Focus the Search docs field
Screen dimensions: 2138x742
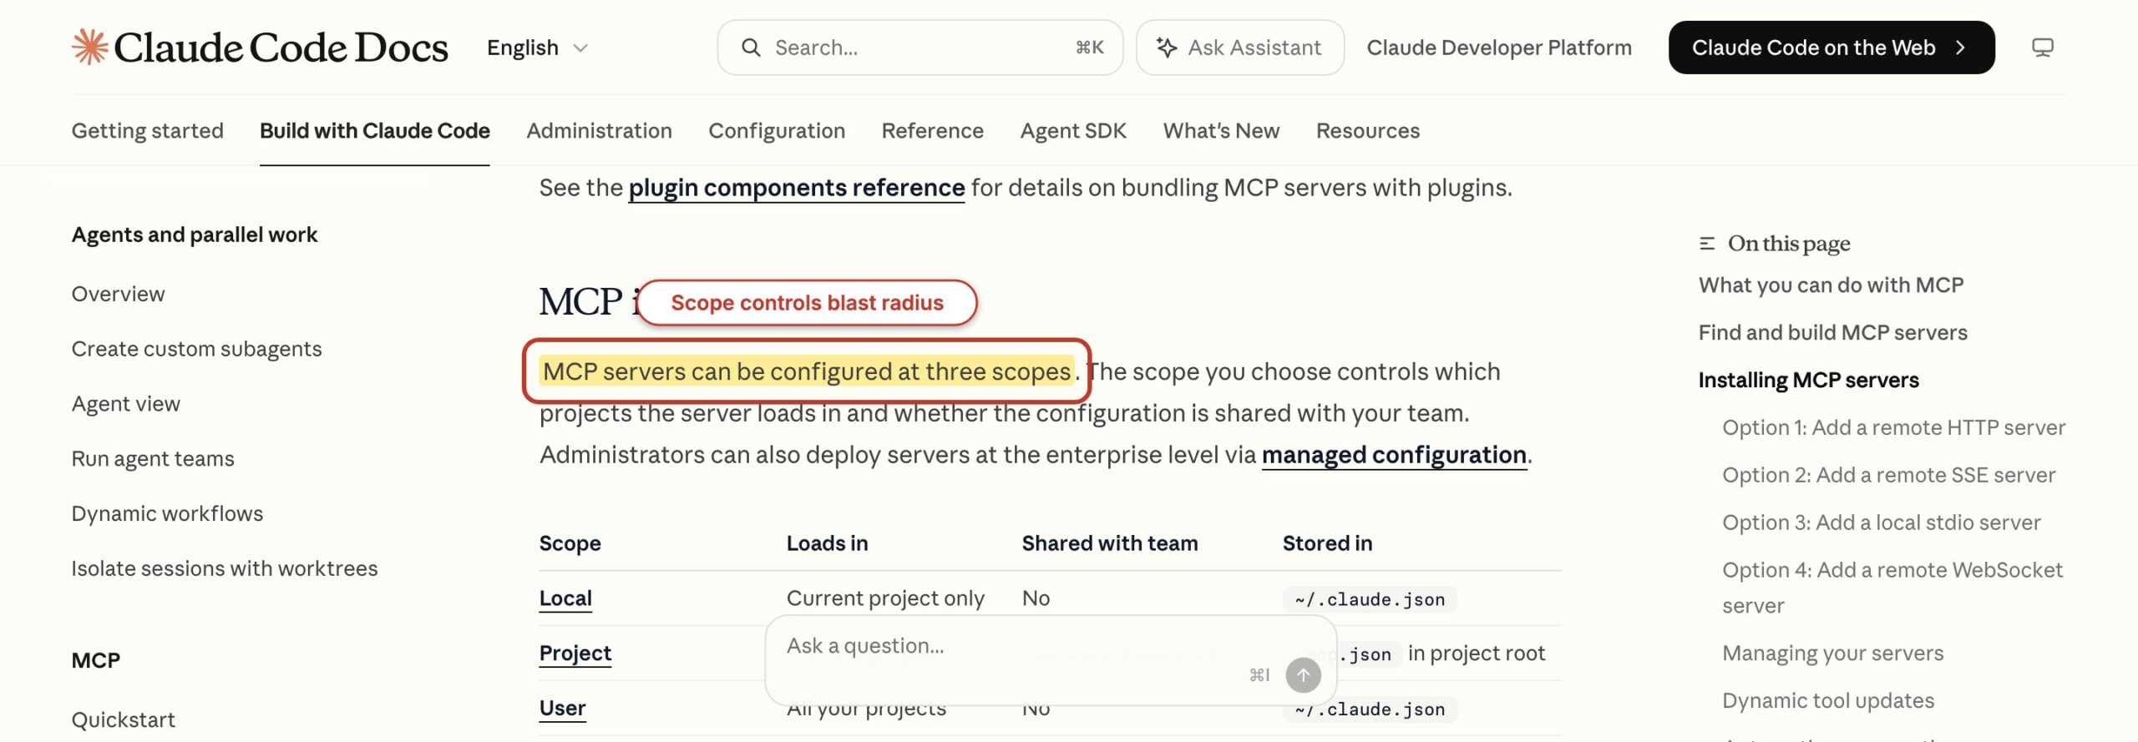click(x=920, y=48)
